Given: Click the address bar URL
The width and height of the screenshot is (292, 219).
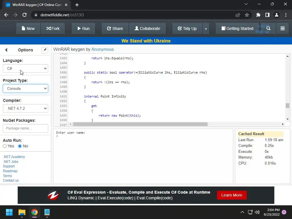Looking at the screenshot, I should pos(62,15).
